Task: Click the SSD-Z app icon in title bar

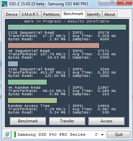Action: (5, 4)
